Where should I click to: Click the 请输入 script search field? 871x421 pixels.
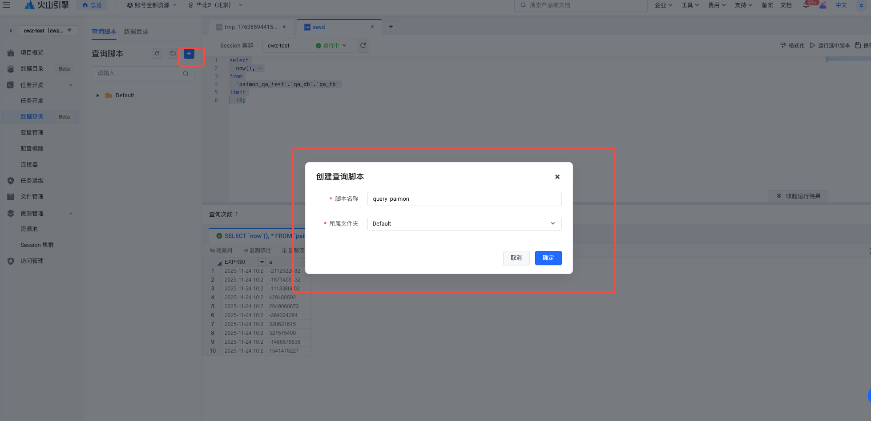coord(143,73)
